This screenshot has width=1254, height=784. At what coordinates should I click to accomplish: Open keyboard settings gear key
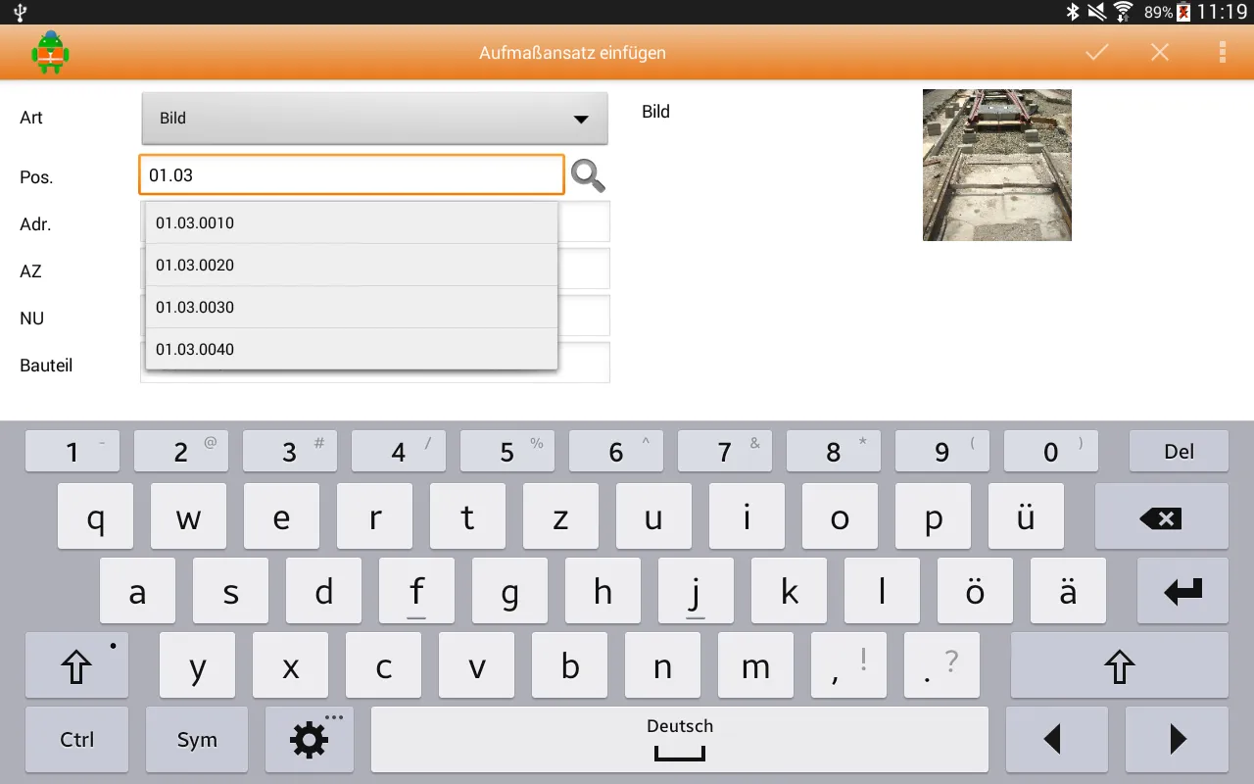(x=310, y=740)
